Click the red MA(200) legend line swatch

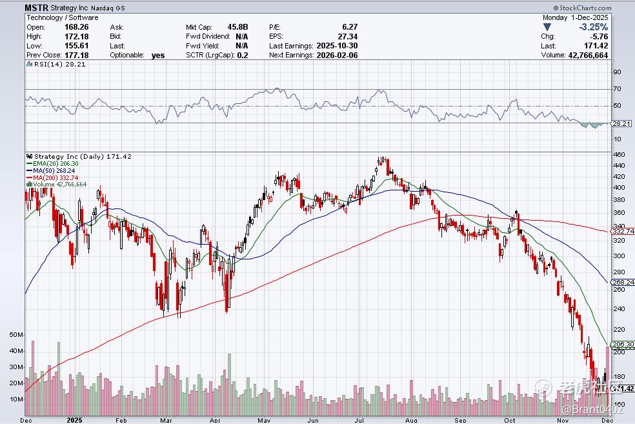click(29, 177)
